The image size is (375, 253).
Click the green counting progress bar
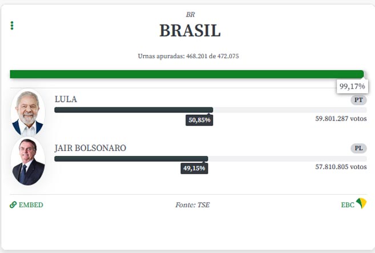(x=187, y=74)
